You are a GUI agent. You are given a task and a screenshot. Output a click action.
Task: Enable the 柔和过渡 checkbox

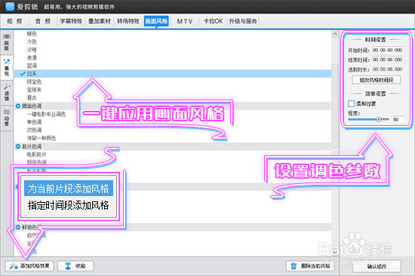352,103
